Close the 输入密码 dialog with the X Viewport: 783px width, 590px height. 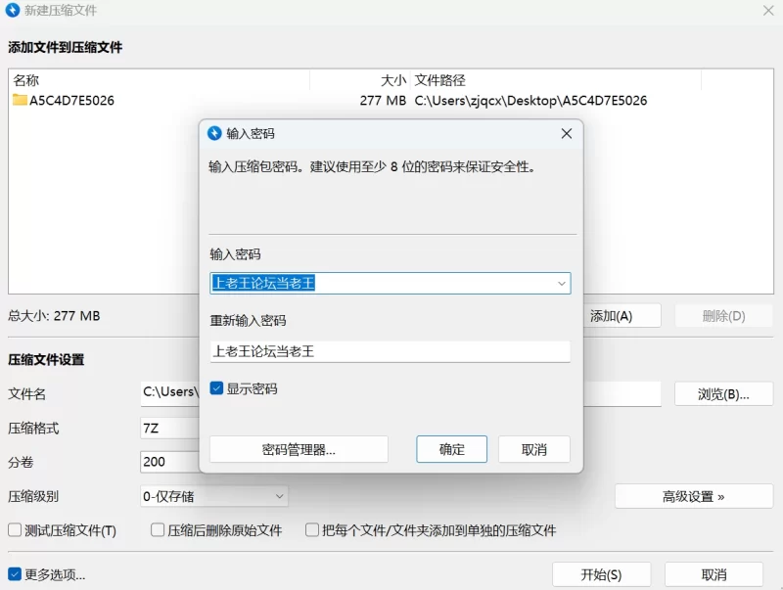pos(566,133)
